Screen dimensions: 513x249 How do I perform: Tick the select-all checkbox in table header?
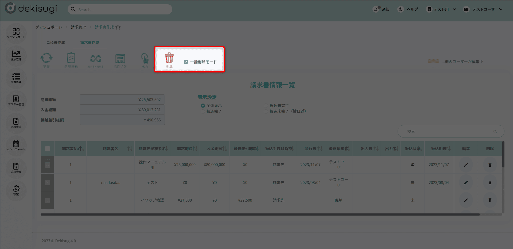[x=48, y=149]
